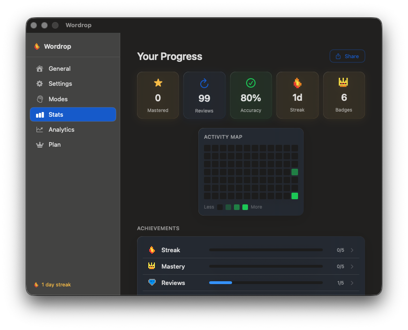Screen dimensions: 408x330
Task: Click the Stats bar chart icon
Action: 40,115
